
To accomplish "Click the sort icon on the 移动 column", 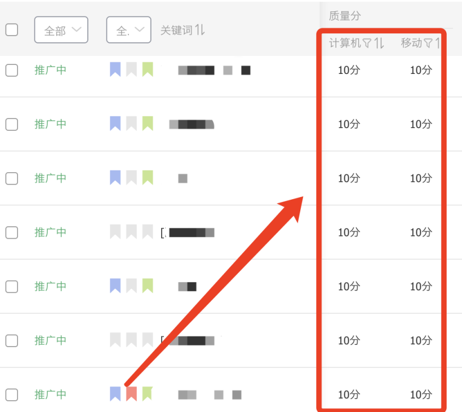I will point(439,42).
